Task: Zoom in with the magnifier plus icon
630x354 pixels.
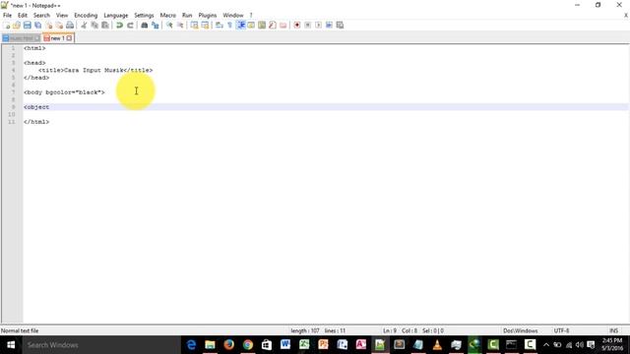Action: coord(169,26)
